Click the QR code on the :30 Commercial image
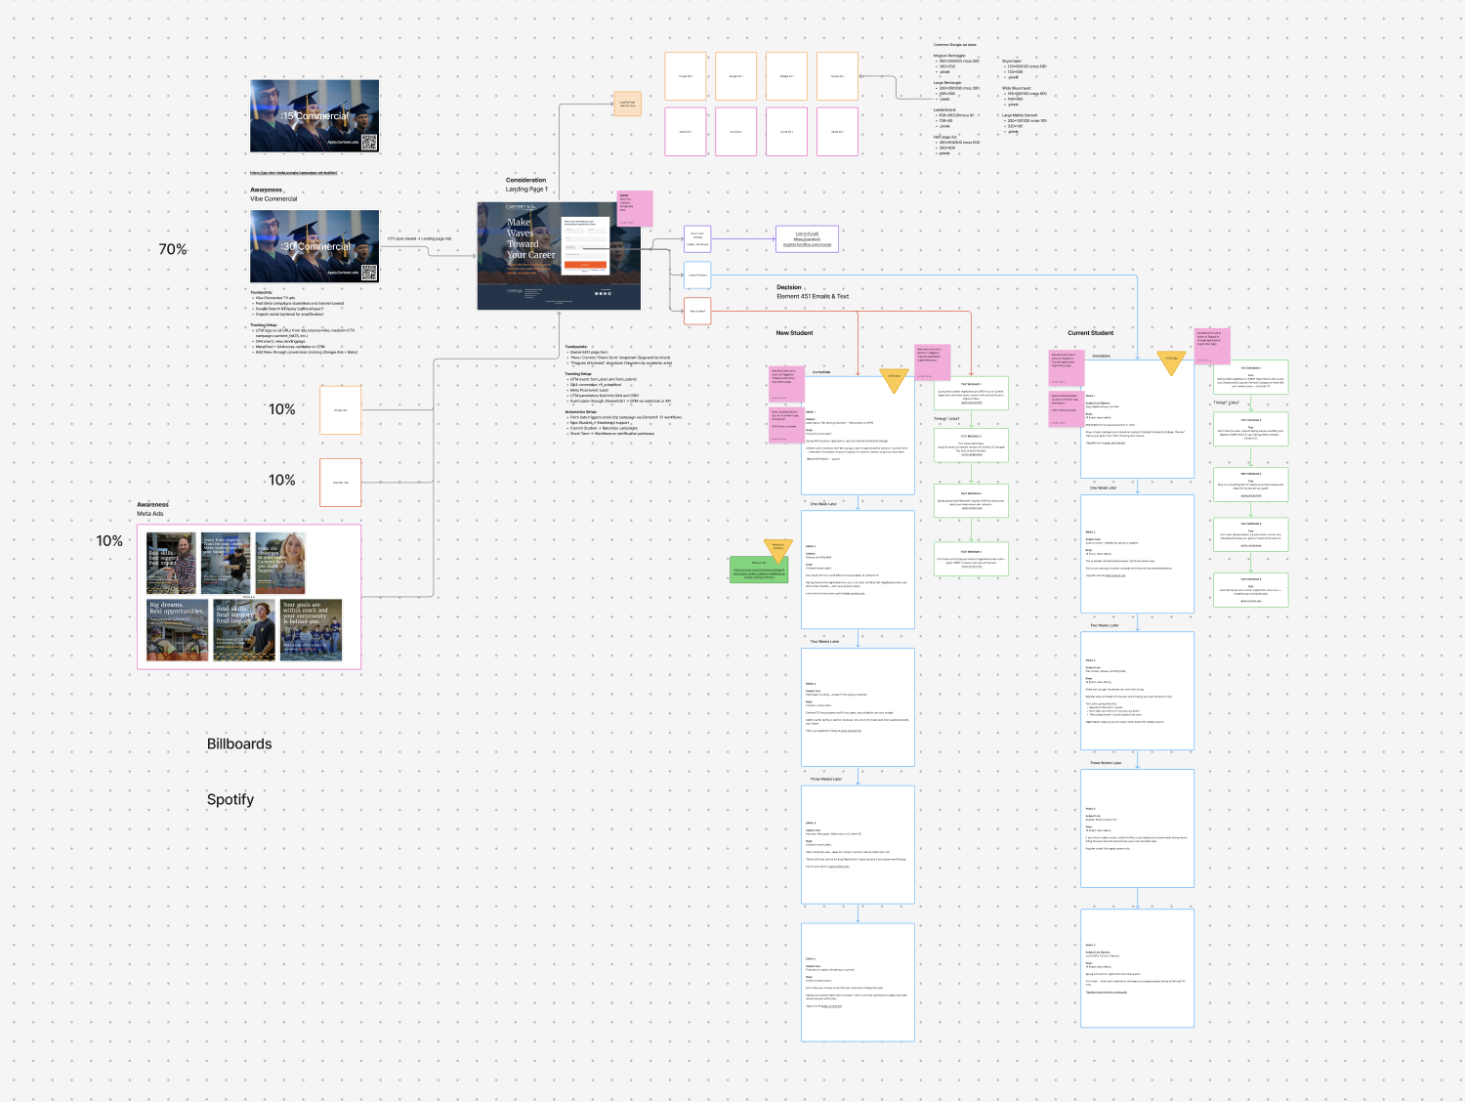 369,273
